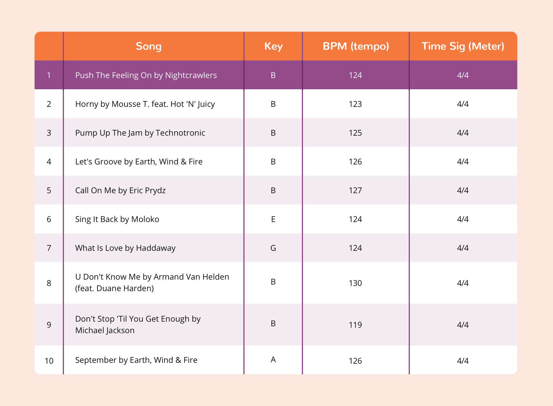Click key E for Sing It Back

point(273,219)
